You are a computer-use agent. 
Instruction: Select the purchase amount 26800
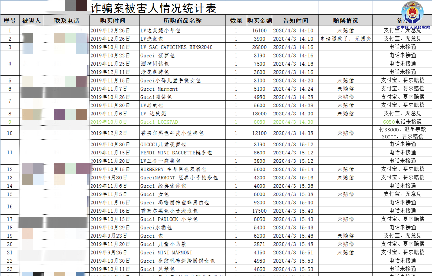coord(259,47)
